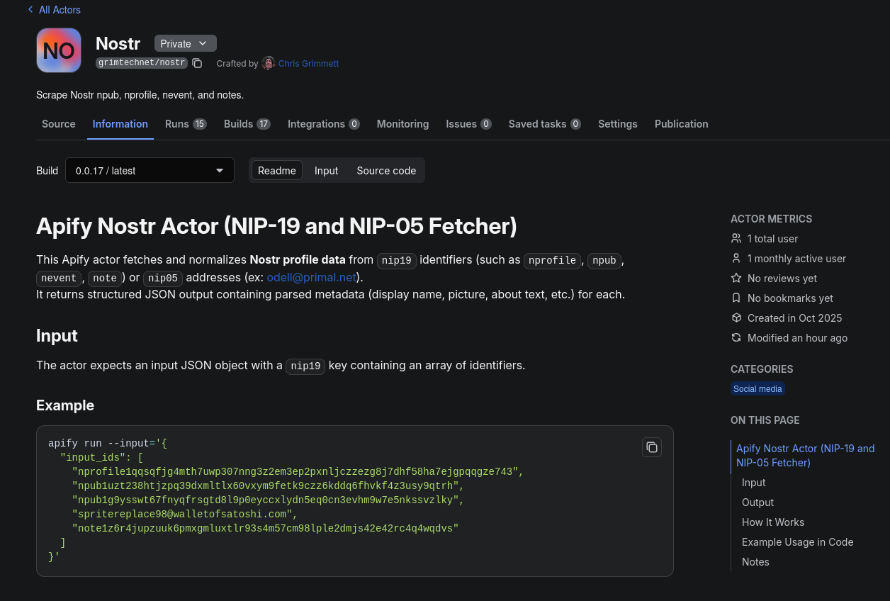Click the bookmark icon in Actor Metrics
Image resolution: width=890 pixels, height=601 pixels.
click(x=736, y=298)
